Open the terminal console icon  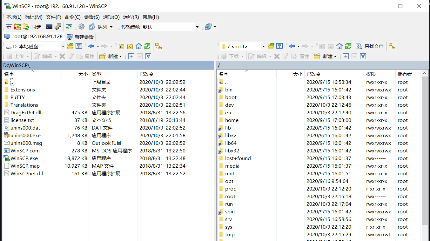(49, 27)
